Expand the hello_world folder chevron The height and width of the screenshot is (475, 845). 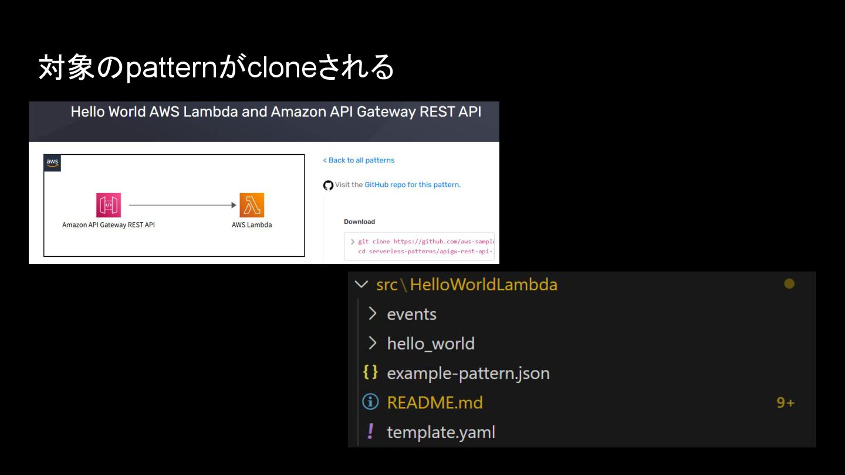(372, 343)
